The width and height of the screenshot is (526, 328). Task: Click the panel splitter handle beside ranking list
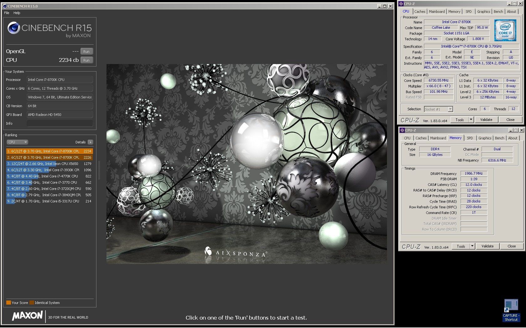[x=99, y=170]
